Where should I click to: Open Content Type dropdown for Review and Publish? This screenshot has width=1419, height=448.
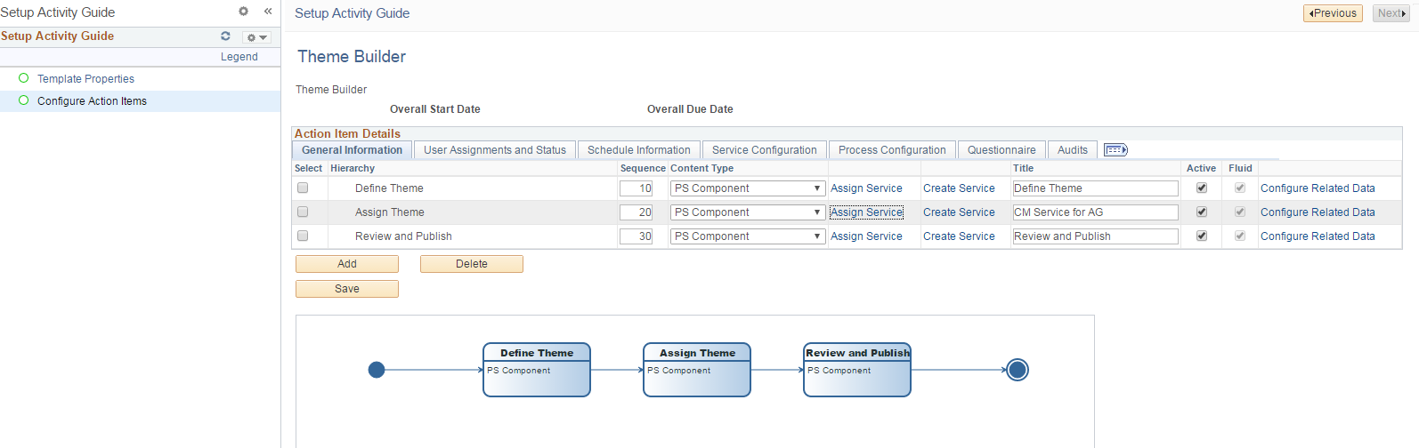coord(748,236)
